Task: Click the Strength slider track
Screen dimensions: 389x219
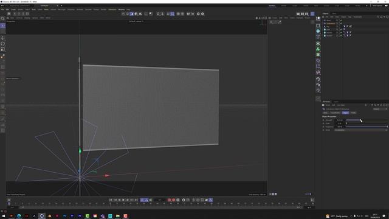Action: (367, 120)
